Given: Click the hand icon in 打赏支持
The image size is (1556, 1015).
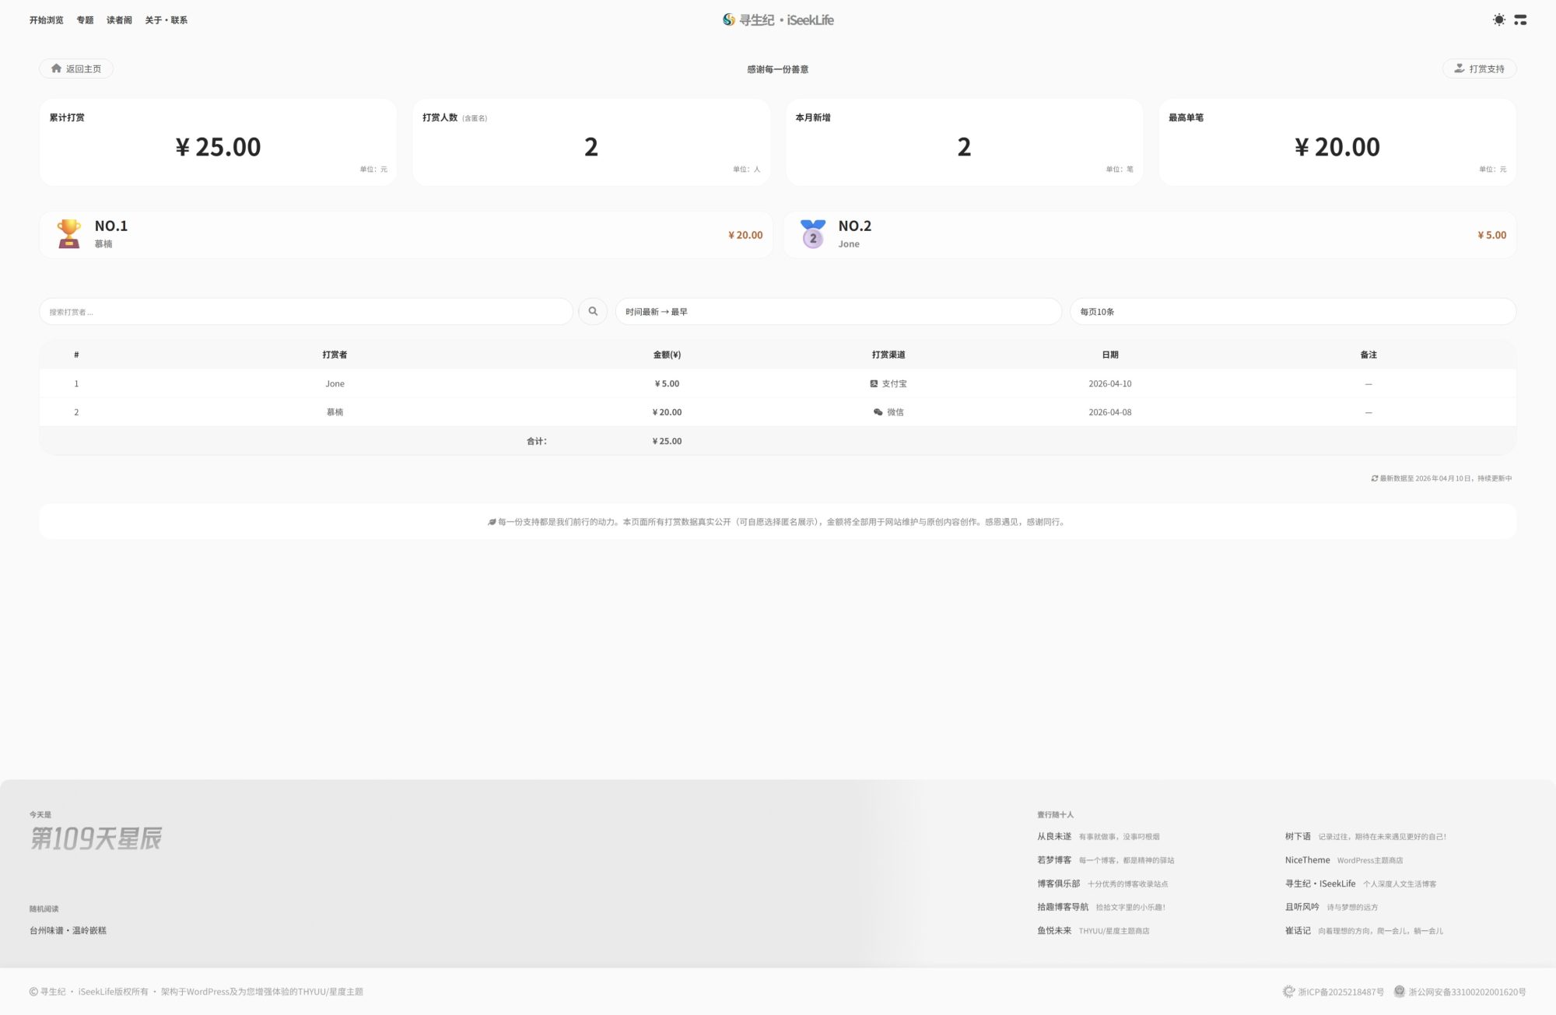Looking at the screenshot, I should coord(1459,68).
